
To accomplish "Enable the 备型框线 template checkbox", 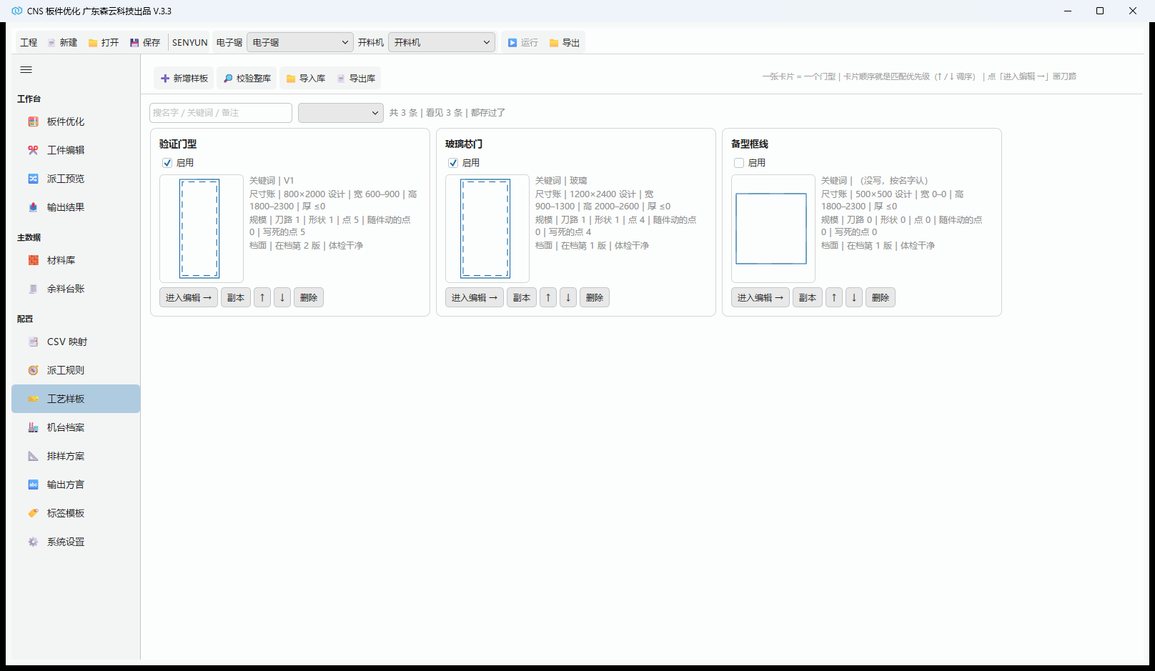I will pos(739,163).
